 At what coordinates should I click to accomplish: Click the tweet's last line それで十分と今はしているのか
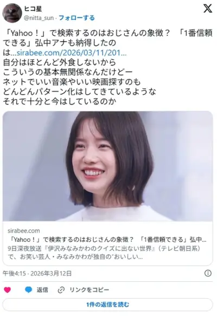pos(60,101)
